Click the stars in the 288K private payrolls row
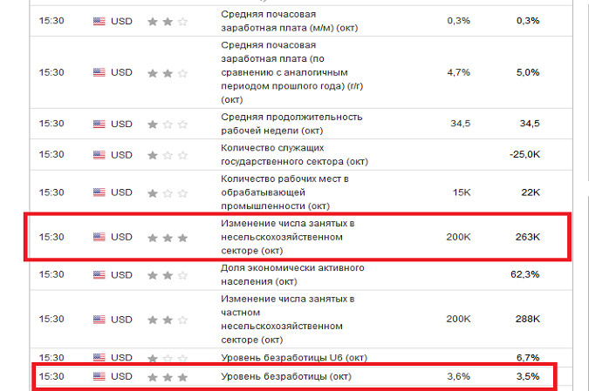Screen dimensions: 589x391 pyautogui.click(x=166, y=320)
